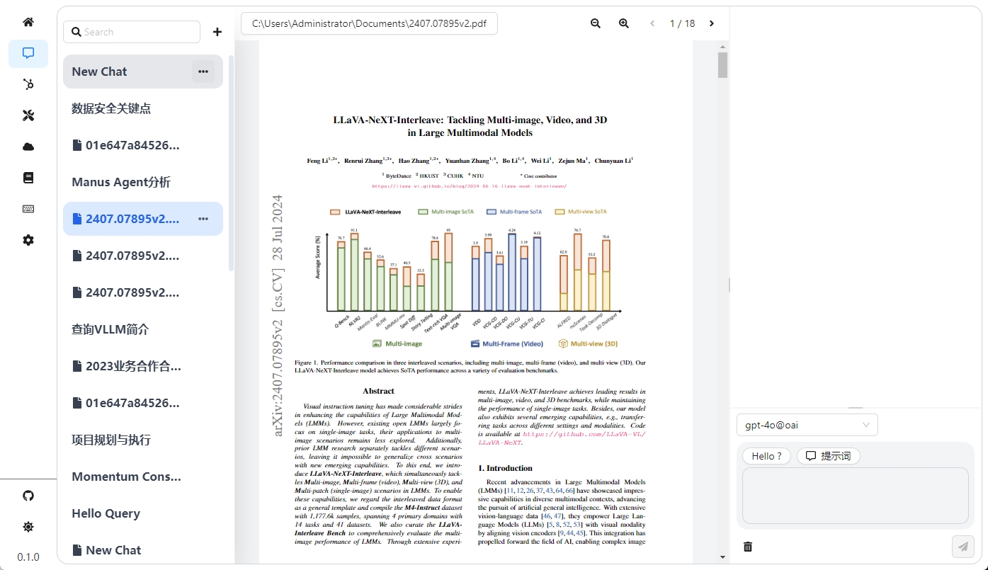Open the 2023业务合作合... document chat

click(143, 366)
